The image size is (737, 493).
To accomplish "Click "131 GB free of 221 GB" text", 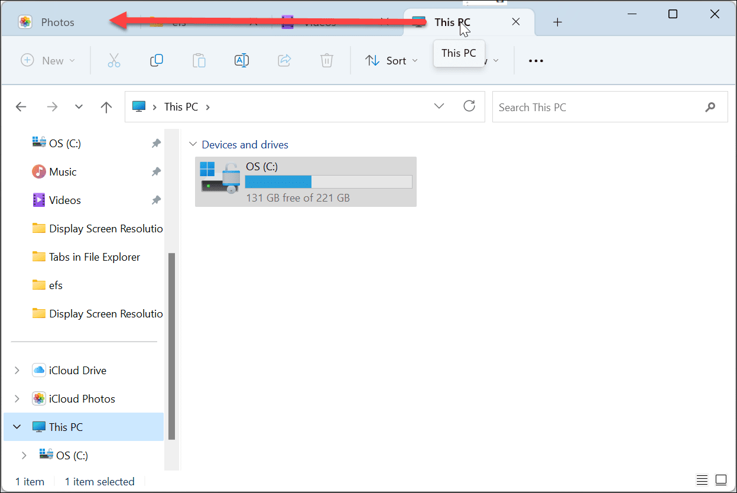I will (x=298, y=198).
